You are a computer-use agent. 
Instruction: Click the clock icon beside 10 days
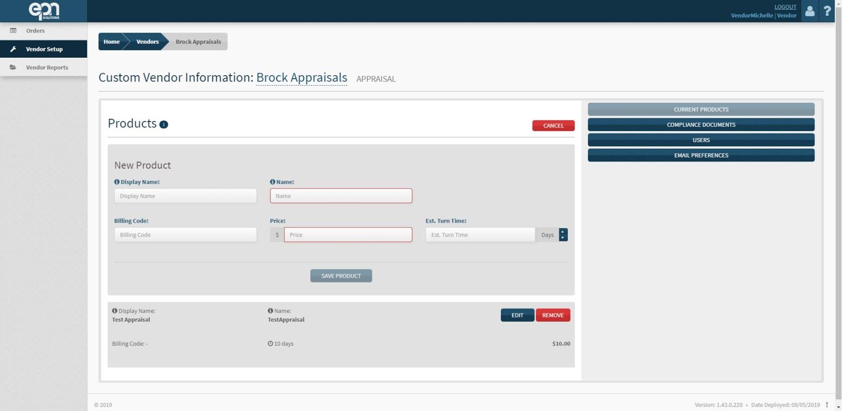coord(270,344)
